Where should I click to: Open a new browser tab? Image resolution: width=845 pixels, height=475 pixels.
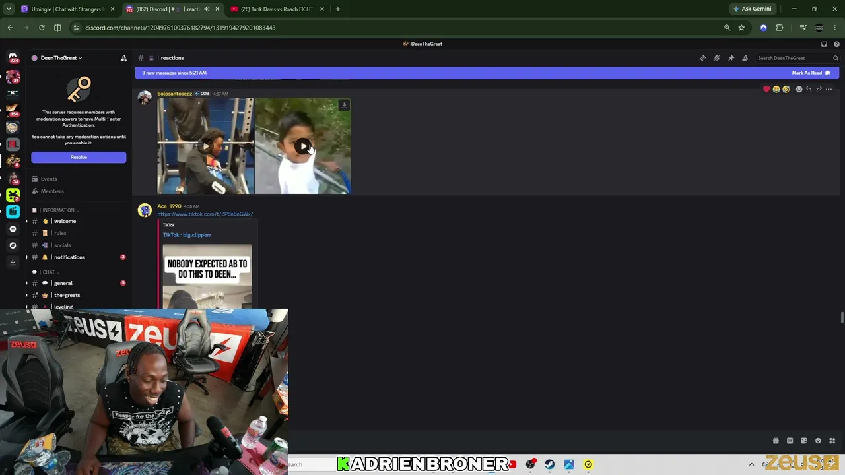[x=337, y=9]
